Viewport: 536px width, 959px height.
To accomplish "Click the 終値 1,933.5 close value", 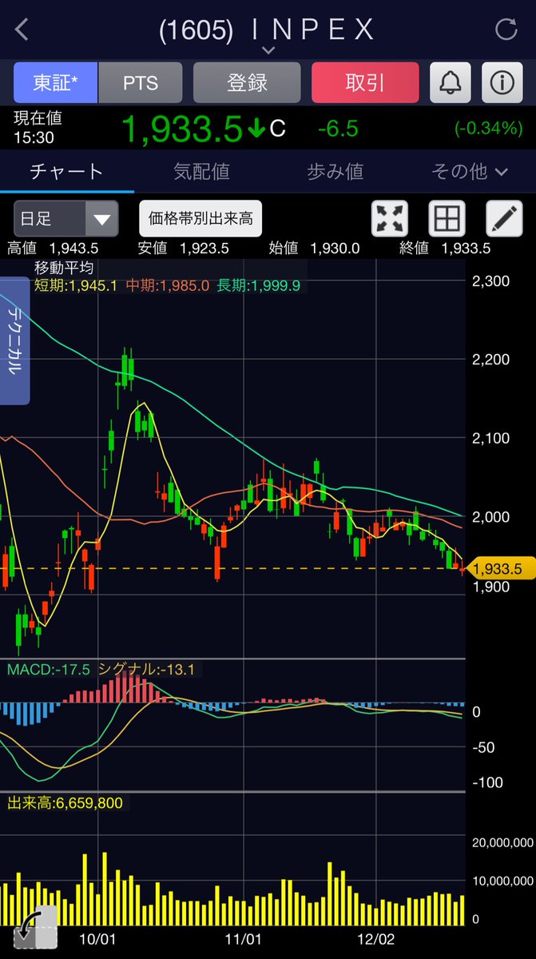I will click(445, 249).
